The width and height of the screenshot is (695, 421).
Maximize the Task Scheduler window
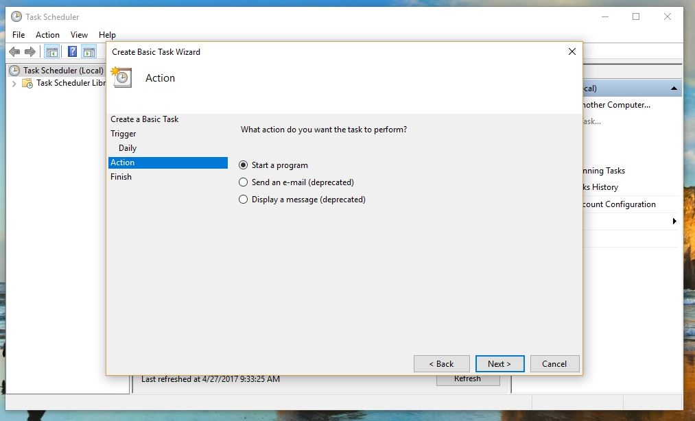(x=636, y=17)
